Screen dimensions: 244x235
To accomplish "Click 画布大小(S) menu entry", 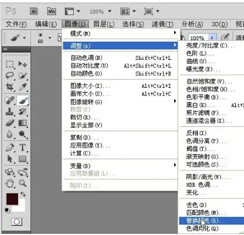I will (x=120, y=94).
